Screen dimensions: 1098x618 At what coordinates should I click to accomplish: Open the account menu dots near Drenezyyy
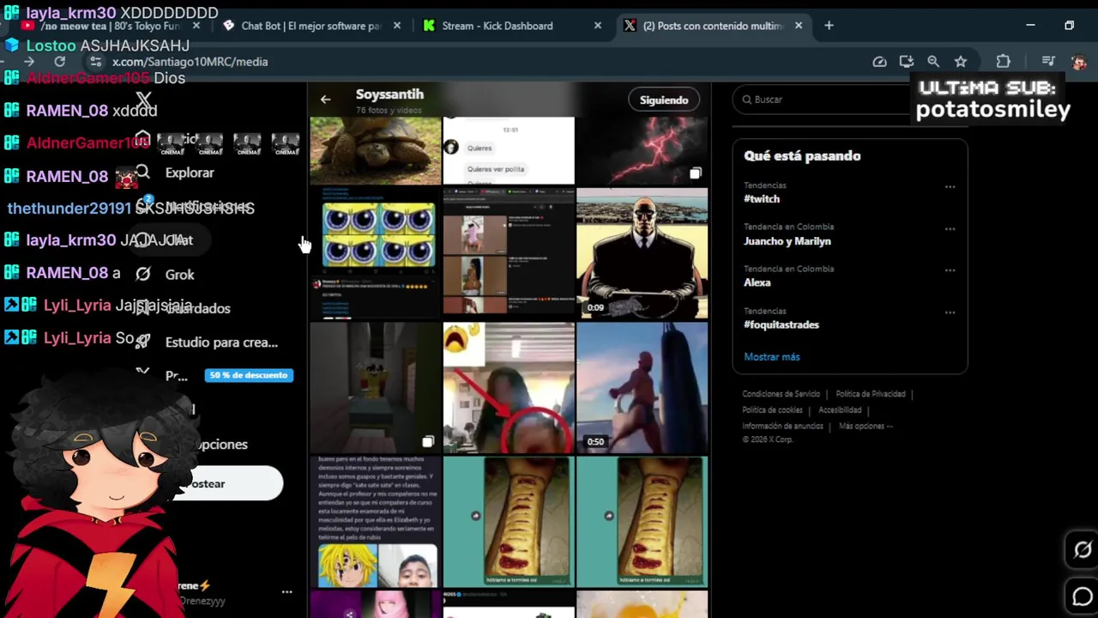pyautogui.click(x=287, y=592)
